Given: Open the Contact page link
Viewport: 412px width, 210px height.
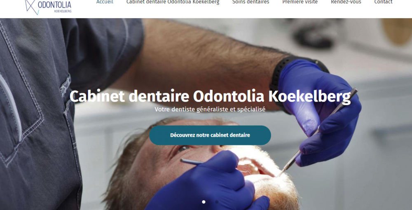Looking at the screenshot, I should pyautogui.click(x=383, y=2).
